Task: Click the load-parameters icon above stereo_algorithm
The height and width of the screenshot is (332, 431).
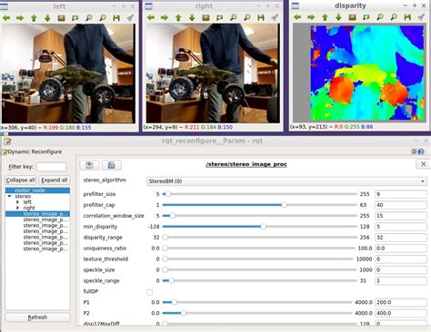Action: 89,165
